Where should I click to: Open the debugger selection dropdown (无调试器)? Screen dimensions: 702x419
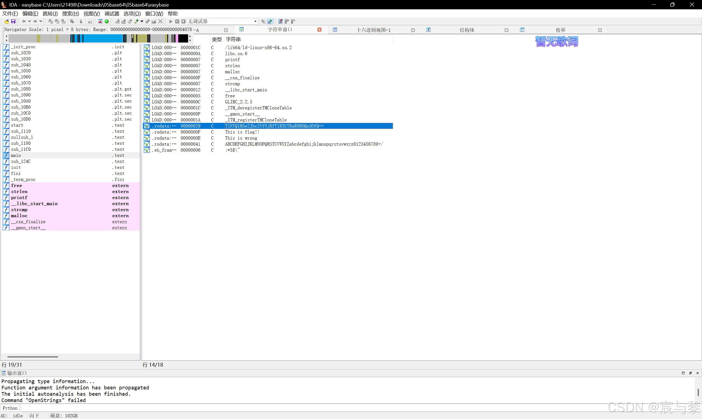pyautogui.click(x=255, y=21)
